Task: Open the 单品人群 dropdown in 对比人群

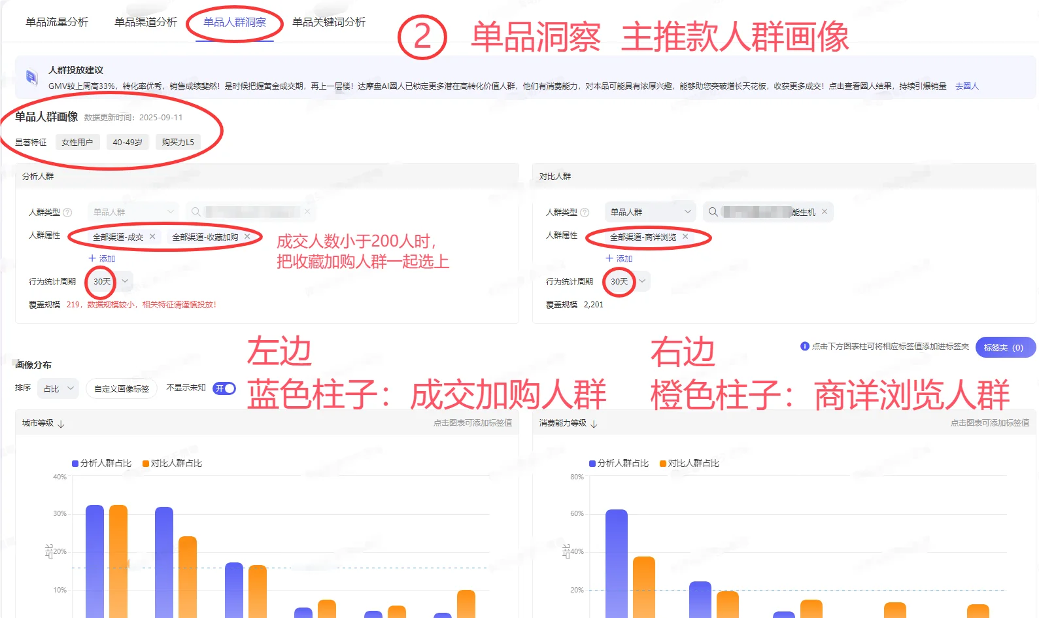Action: pos(650,212)
